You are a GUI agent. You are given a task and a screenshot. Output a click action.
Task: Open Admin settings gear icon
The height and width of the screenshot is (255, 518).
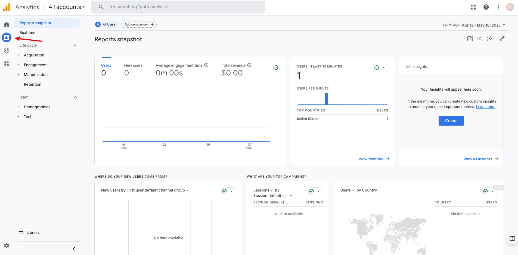[x=7, y=246]
